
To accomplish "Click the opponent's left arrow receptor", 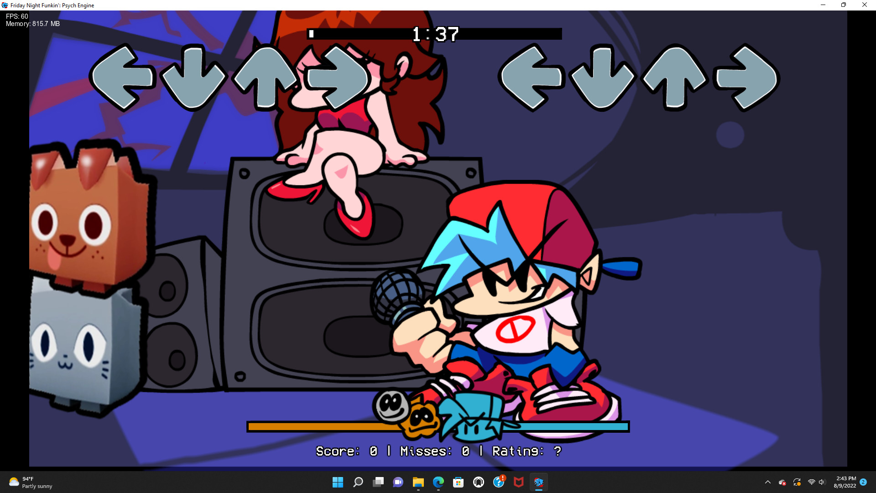I will point(123,78).
